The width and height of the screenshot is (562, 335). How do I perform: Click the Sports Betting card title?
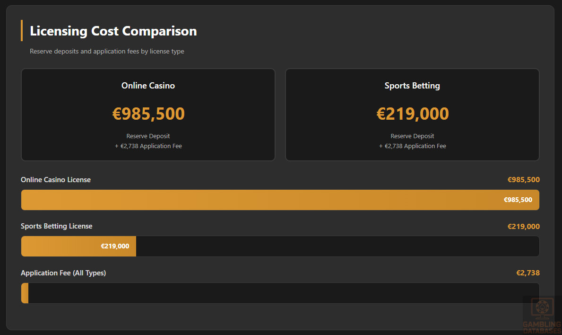412,86
